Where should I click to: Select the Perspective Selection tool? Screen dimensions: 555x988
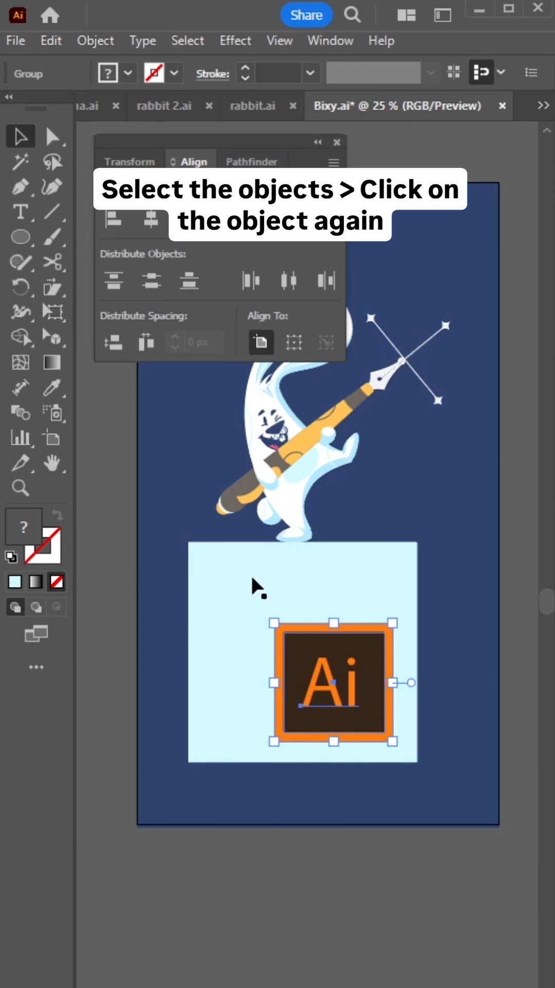pos(52,337)
